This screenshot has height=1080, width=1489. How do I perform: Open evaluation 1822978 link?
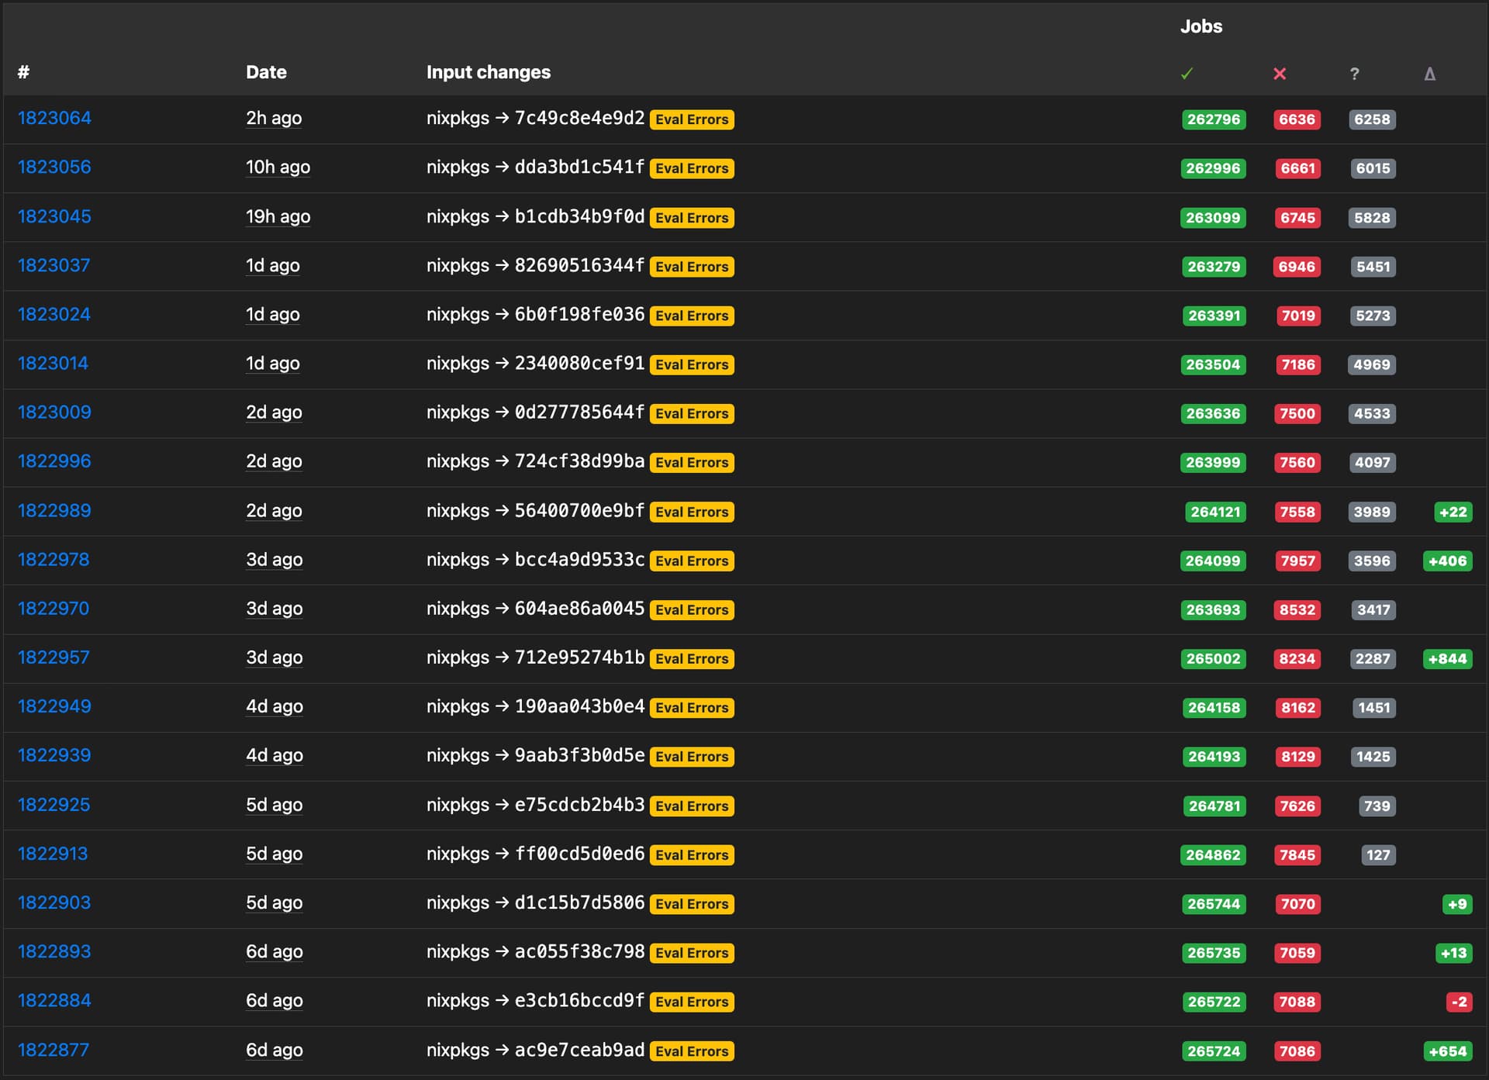click(x=54, y=559)
